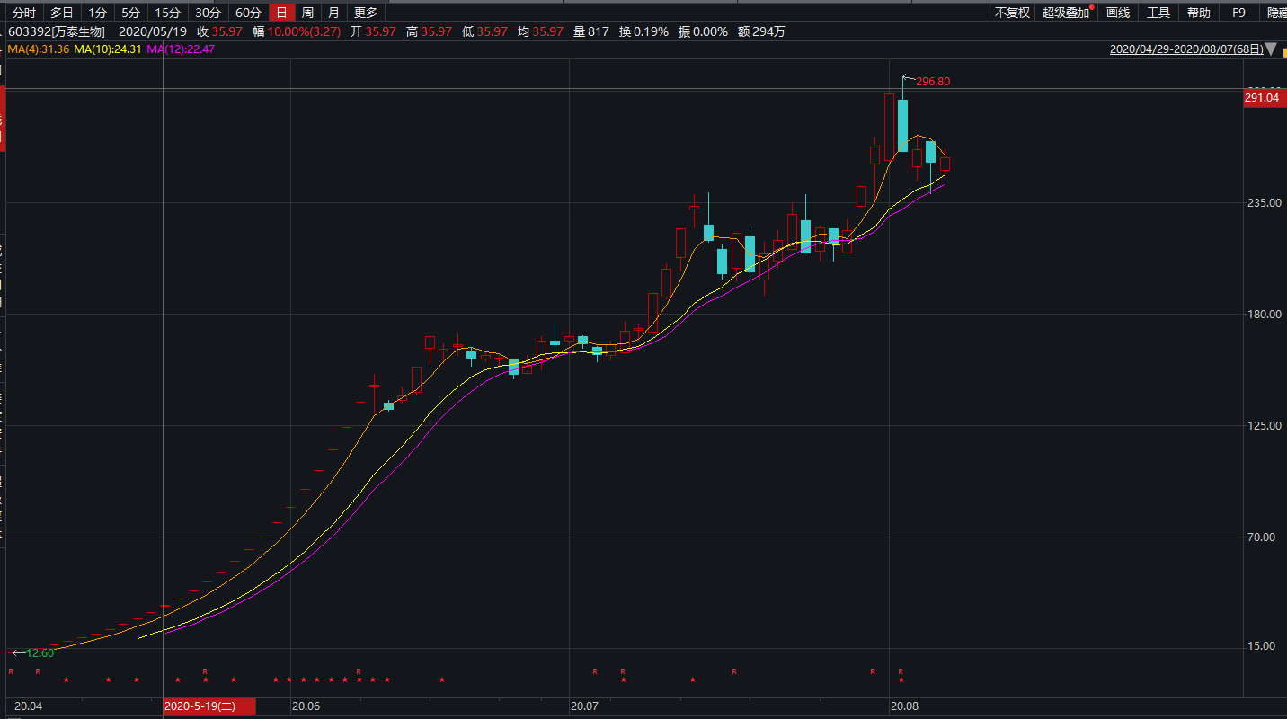The width and height of the screenshot is (1287, 719).
Task: Click the 15.00 price axis label
Action: 1264,646
